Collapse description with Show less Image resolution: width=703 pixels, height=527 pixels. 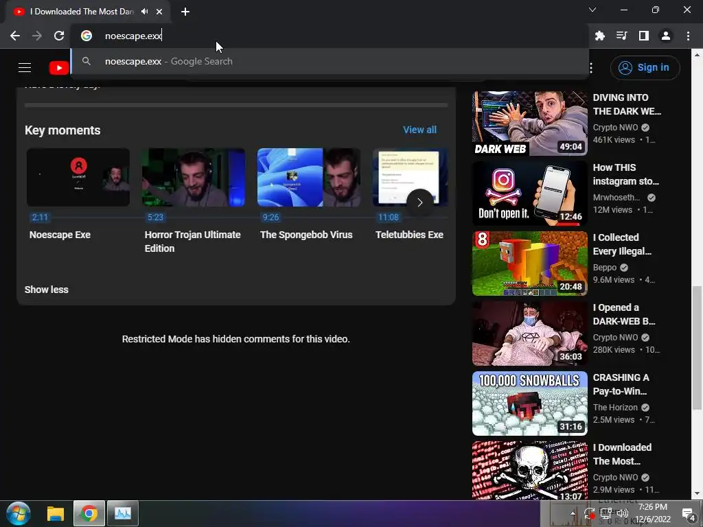click(47, 290)
